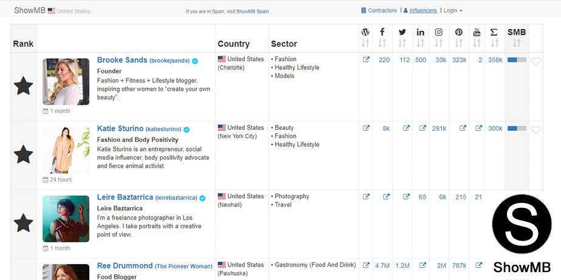The image size is (561, 280).
Task: Open Katie Sturino's 291k Instagram count
Action: (439, 128)
